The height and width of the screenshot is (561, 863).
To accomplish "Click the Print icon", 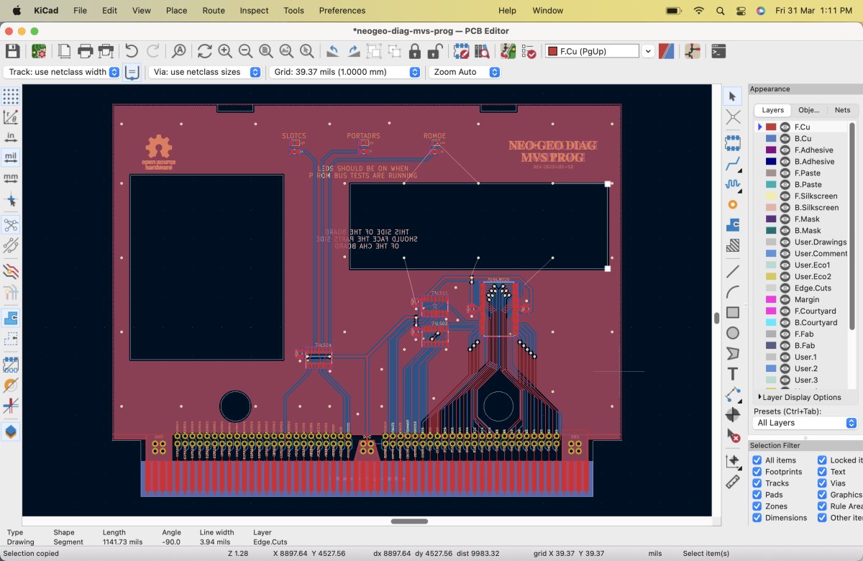I will click(x=85, y=51).
